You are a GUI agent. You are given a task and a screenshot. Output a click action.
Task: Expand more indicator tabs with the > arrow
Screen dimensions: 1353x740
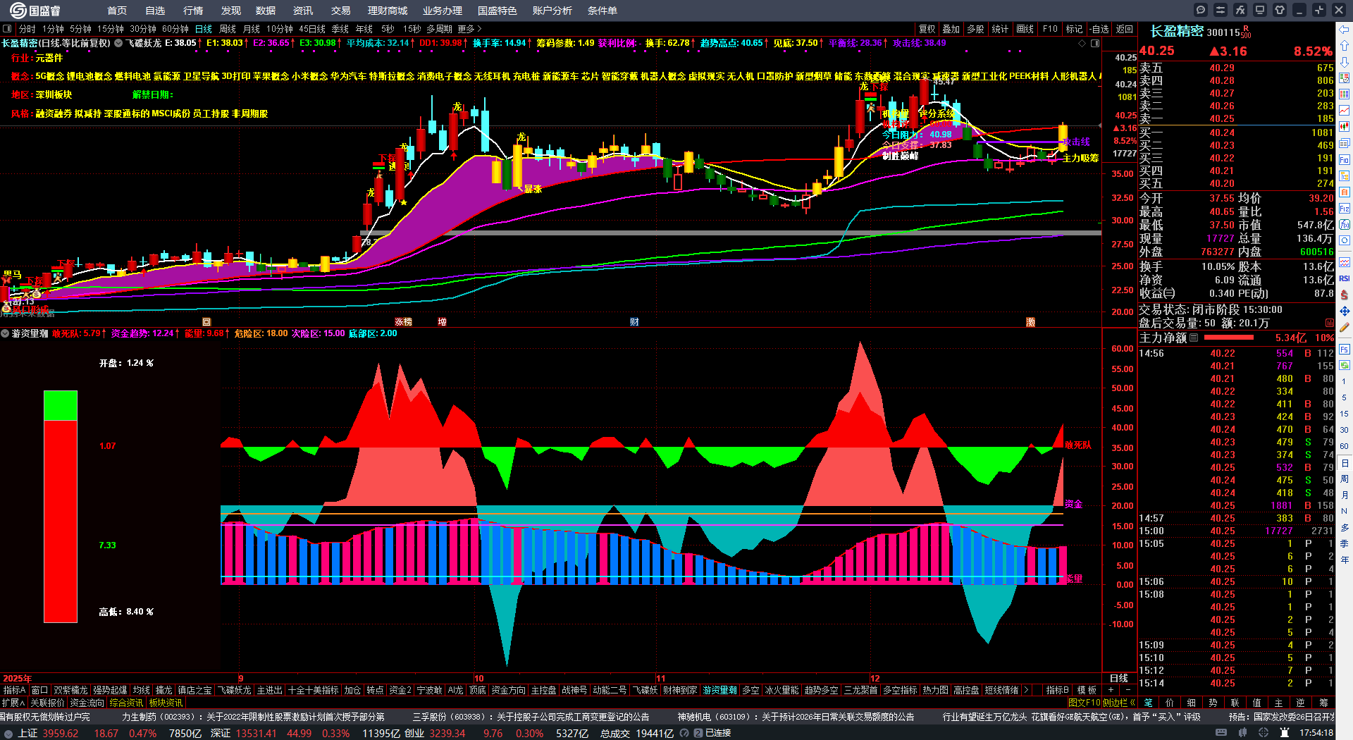pyautogui.click(x=1026, y=690)
